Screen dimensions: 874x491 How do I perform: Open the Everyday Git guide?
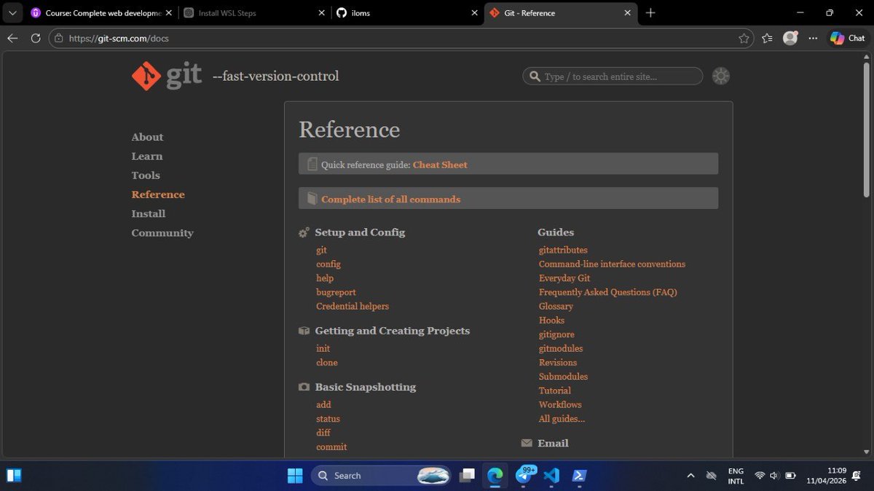(x=564, y=278)
